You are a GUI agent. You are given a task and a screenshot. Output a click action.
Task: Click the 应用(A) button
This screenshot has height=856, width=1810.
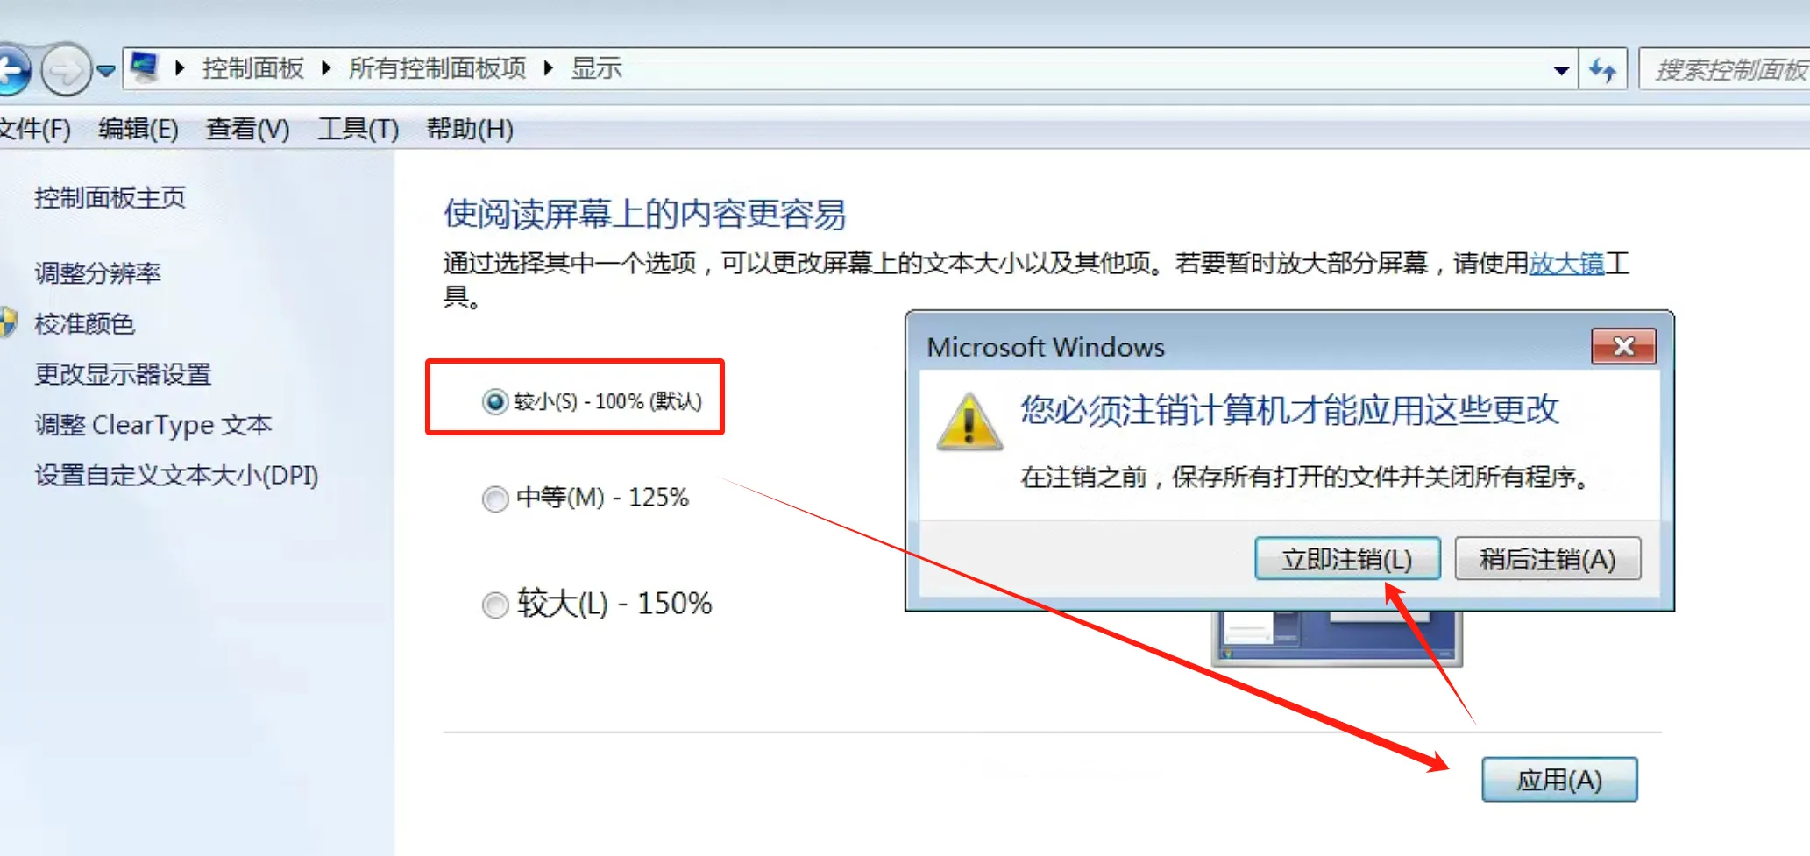point(1559,779)
